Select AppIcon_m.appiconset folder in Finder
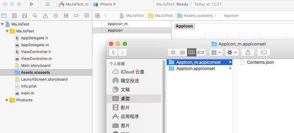The width and height of the screenshot is (294, 133). coord(199,62)
